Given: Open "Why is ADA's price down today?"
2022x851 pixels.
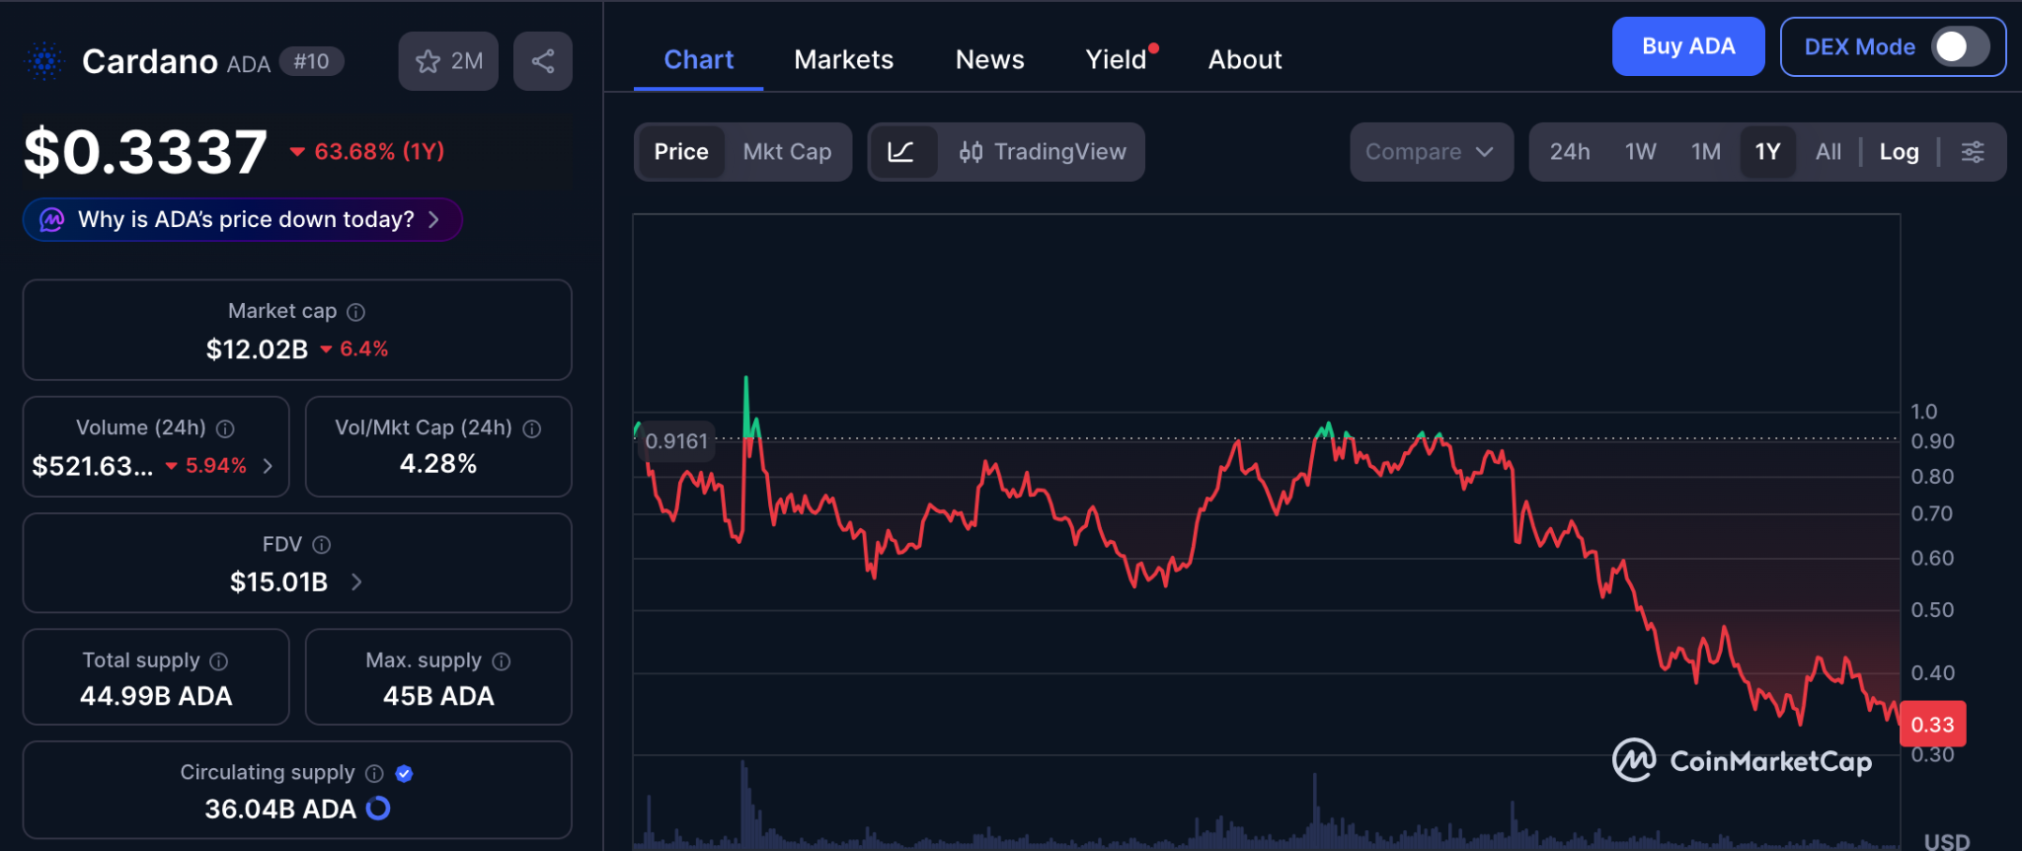Looking at the screenshot, I should click(x=243, y=219).
